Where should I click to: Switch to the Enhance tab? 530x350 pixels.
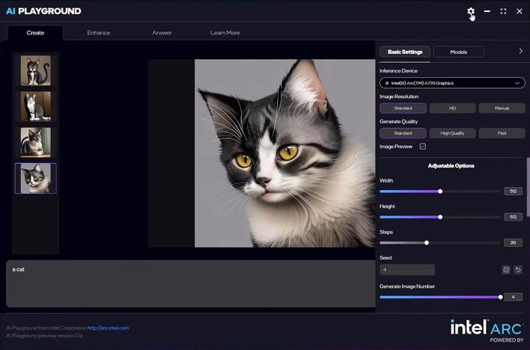coord(99,33)
